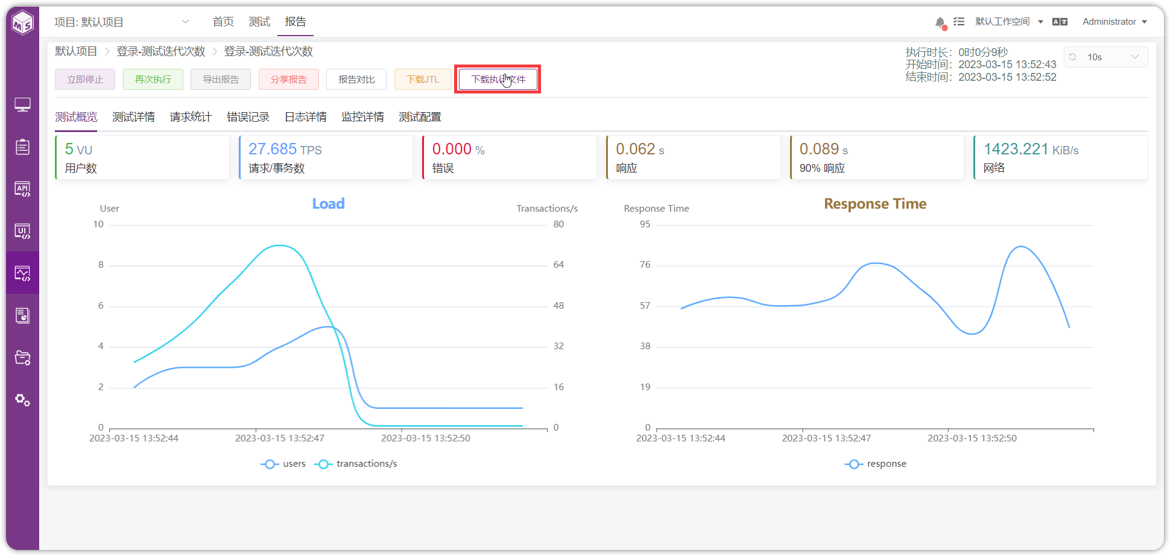Open the Administrator user menu
This screenshot has height=556, width=1170.
point(1115,22)
